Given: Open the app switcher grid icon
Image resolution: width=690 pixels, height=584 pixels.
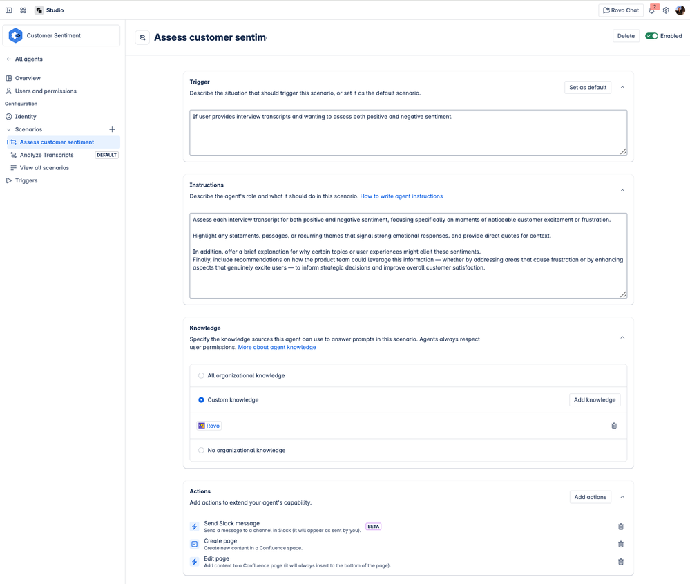Looking at the screenshot, I should (23, 10).
